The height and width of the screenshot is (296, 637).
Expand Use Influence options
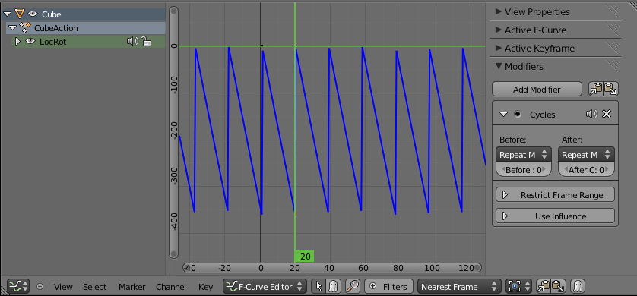556,216
